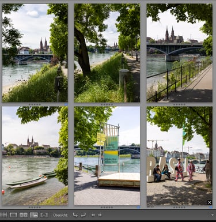The height and width of the screenshot is (222, 216).
Task: Click the Übersicht label in the toolbar
Action: coord(60,215)
